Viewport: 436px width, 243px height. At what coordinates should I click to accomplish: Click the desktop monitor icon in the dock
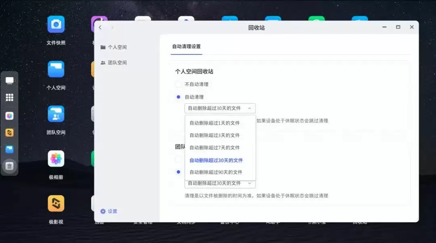pos(10,81)
